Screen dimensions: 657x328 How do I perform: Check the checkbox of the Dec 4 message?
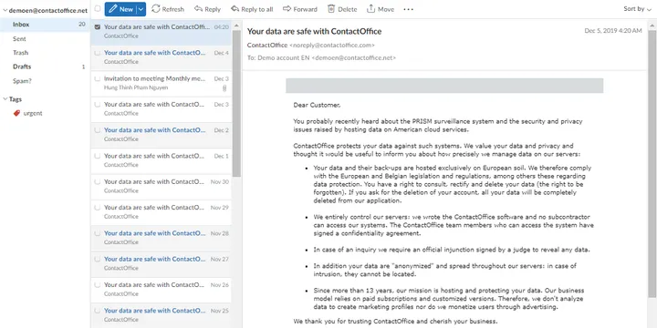tap(98, 53)
